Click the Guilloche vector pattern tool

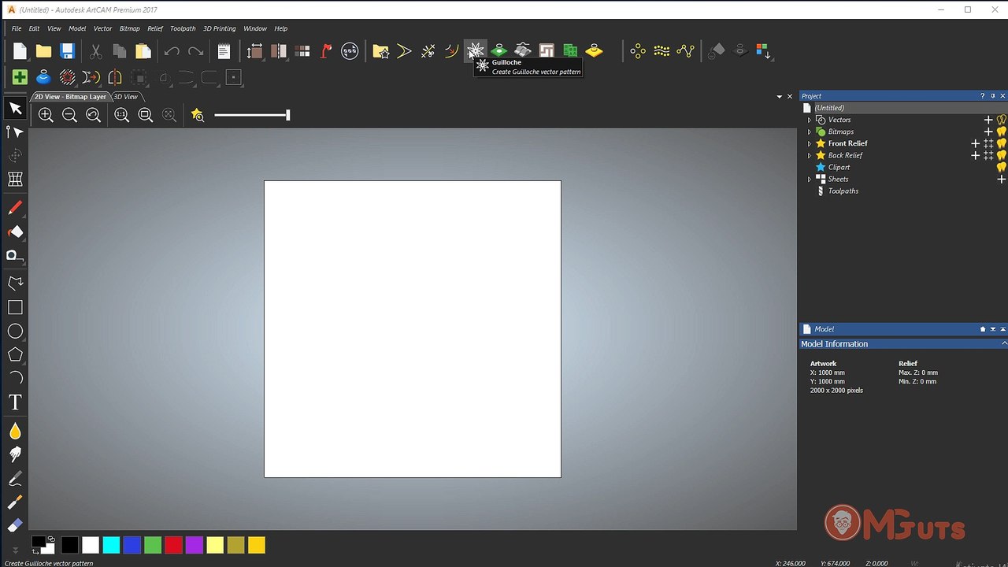coord(475,51)
